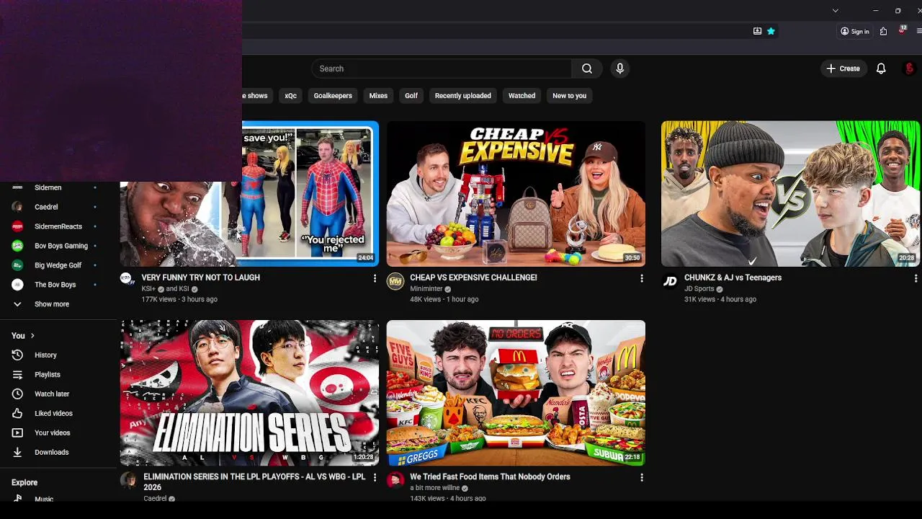This screenshot has height=519, width=922.
Task: Go to Miniminter channel name
Action: click(426, 289)
